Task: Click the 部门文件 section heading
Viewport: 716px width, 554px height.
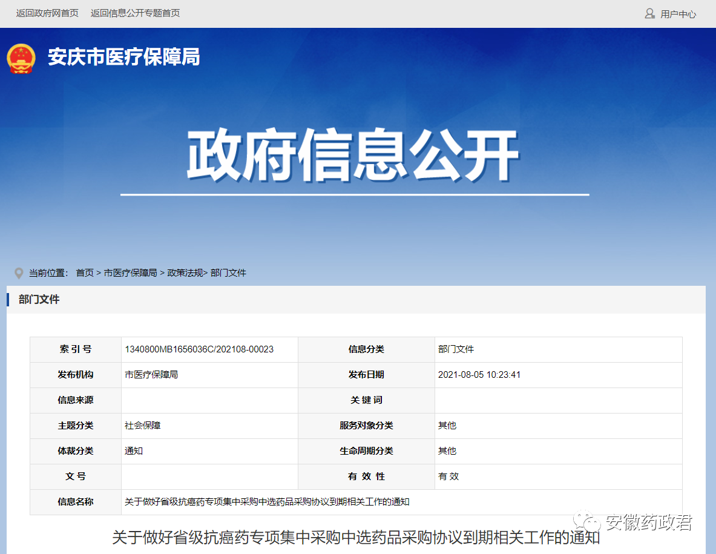Action: (x=39, y=300)
